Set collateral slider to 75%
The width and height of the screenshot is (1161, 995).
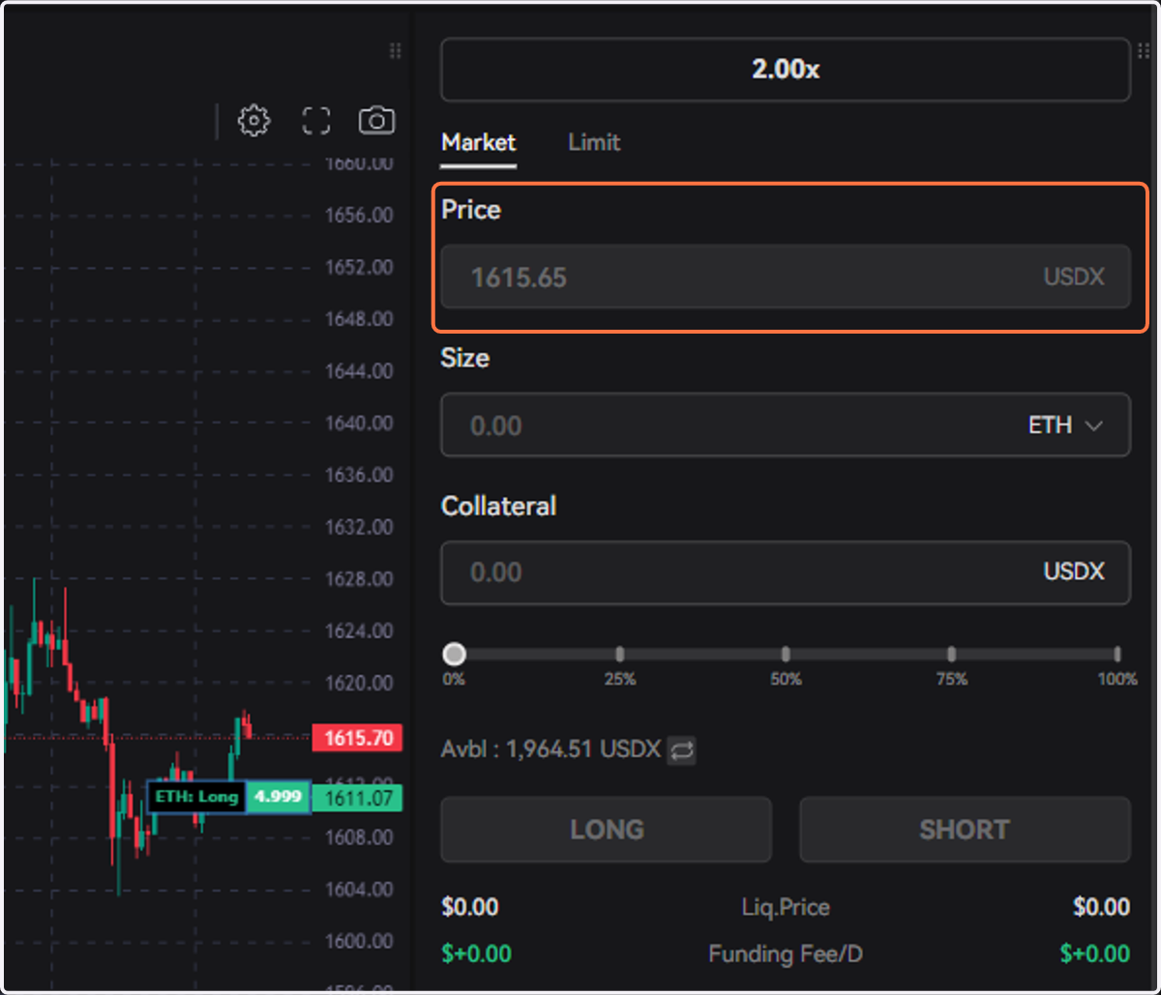coord(952,655)
